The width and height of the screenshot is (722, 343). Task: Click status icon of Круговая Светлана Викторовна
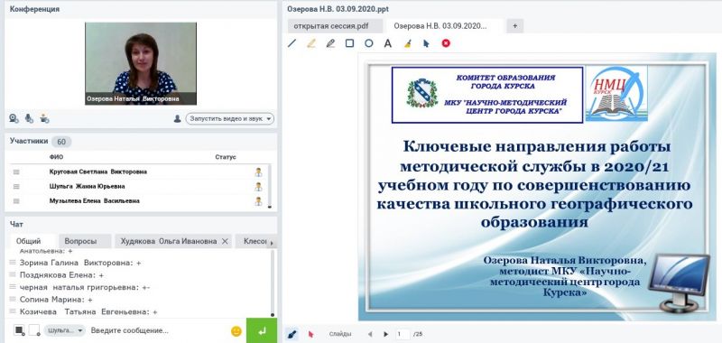[259, 171]
